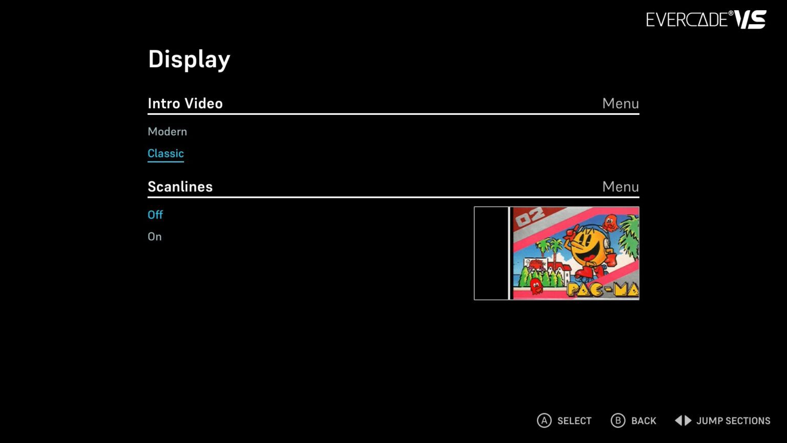Click the Evercade VS logo
The height and width of the screenshot is (443, 787).
click(706, 19)
